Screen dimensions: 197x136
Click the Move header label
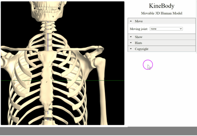tap(139, 21)
